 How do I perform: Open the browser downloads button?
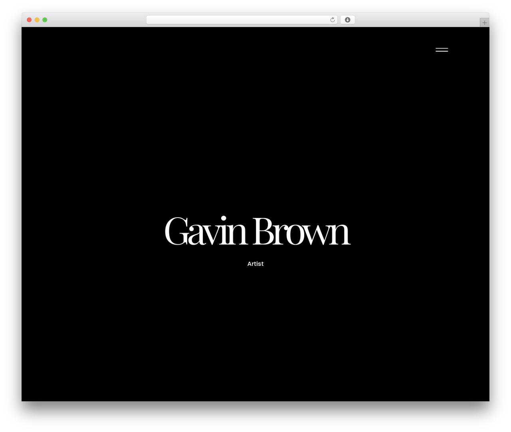pyautogui.click(x=347, y=20)
